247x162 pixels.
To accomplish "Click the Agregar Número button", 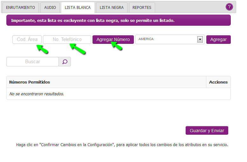I will (113, 39).
